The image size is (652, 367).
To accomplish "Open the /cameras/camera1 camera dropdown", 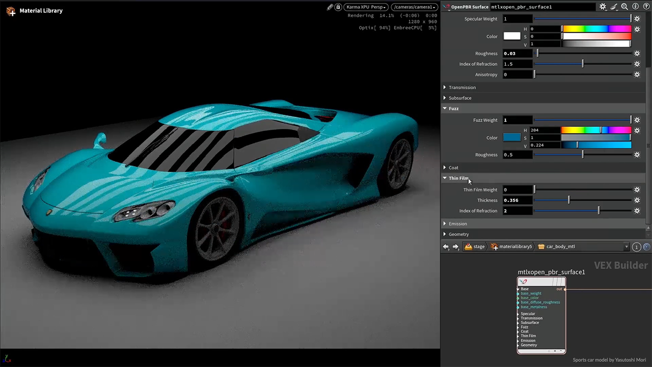I will pos(414,7).
